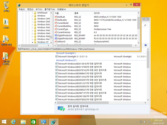The width and height of the screenshot is (167, 125).
Task: Launch Internet Explorer from the taskbar
Action: click(x=13, y=122)
